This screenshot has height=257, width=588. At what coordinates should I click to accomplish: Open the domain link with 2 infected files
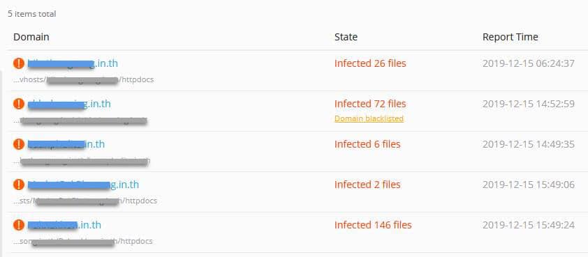tap(83, 185)
